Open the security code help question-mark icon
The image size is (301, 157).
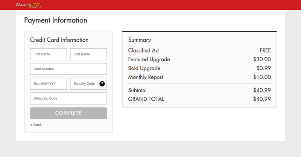pyautogui.click(x=102, y=84)
